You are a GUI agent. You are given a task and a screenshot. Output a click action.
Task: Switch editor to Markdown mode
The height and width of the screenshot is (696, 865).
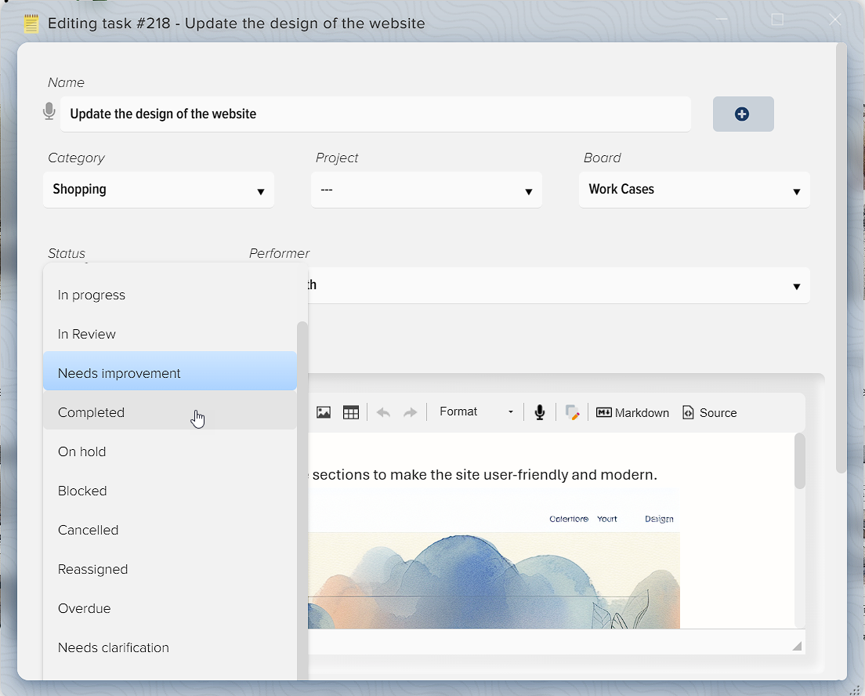pyautogui.click(x=632, y=413)
